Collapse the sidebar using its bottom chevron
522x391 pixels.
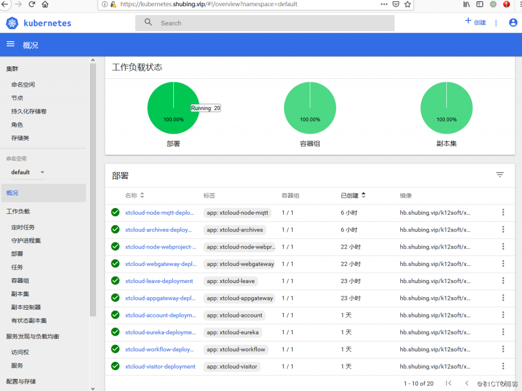[93, 388]
